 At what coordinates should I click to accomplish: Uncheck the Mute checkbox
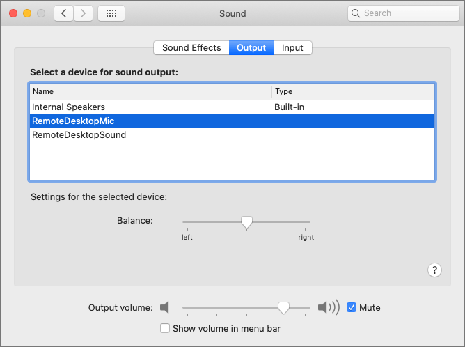352,307
